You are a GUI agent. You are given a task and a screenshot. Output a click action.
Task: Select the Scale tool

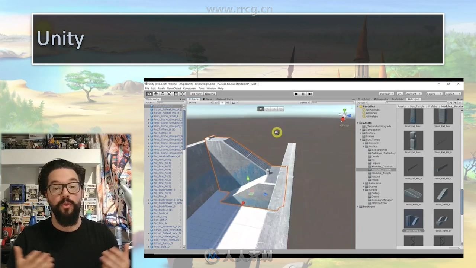pyautogui.click(x=169, y=94)
